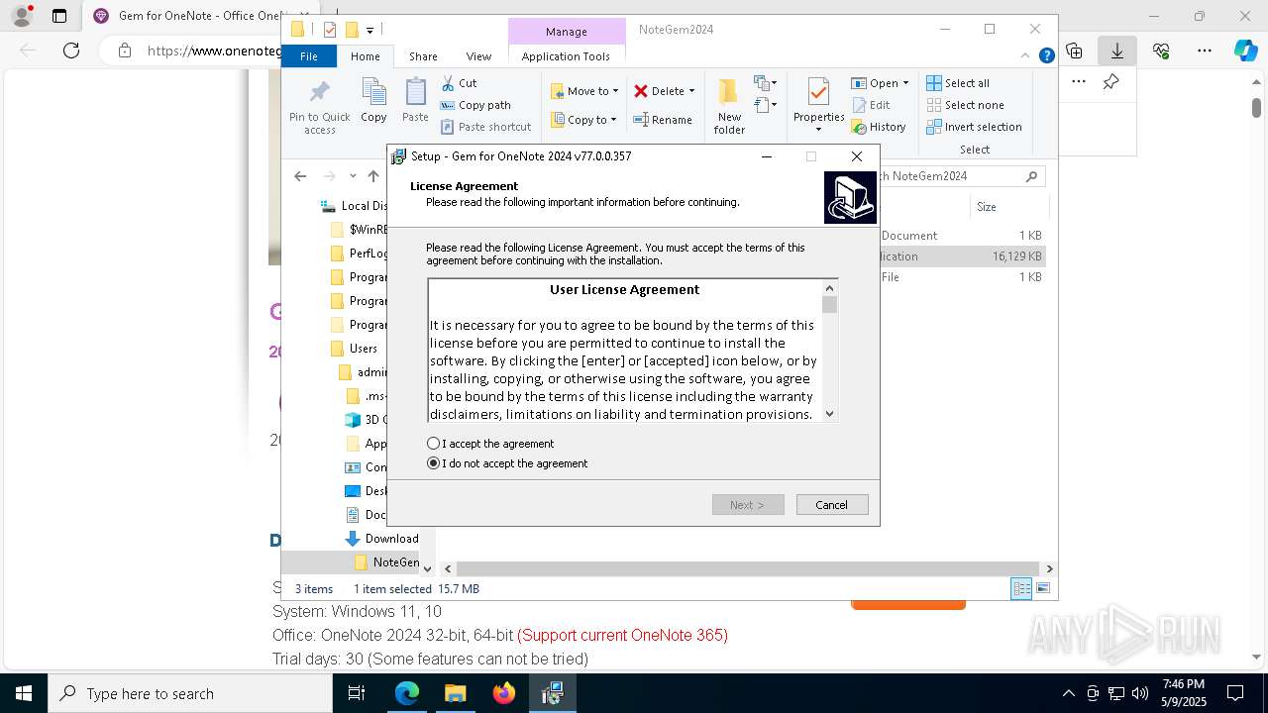Image resolution: width=1268 pixels, height=713 pixels.
Task: Select the Users folder in tree
Action: pyautogui.click(x=363, y=349)
